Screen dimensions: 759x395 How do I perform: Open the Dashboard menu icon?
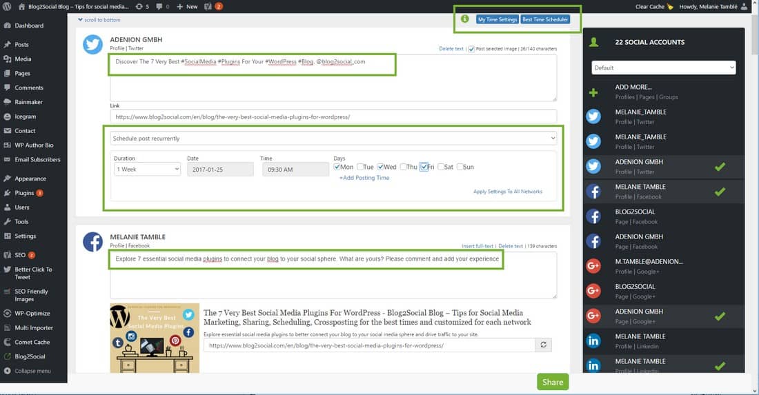pos(7,25)
